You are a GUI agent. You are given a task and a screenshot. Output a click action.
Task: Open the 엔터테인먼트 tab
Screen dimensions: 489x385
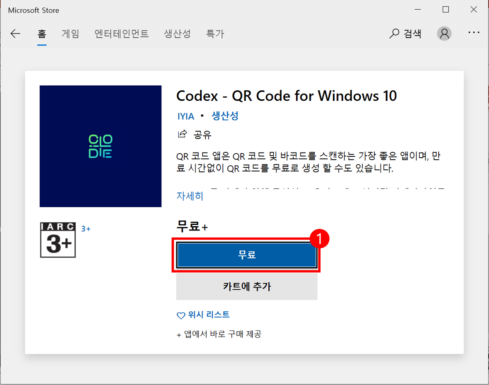pyautogui.click(x=122, y=34)
